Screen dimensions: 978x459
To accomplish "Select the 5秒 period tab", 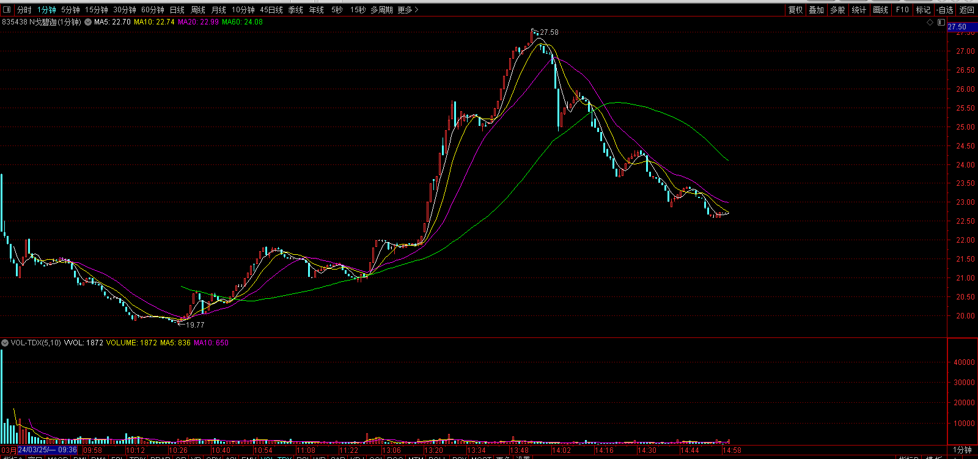I will 337,10.
